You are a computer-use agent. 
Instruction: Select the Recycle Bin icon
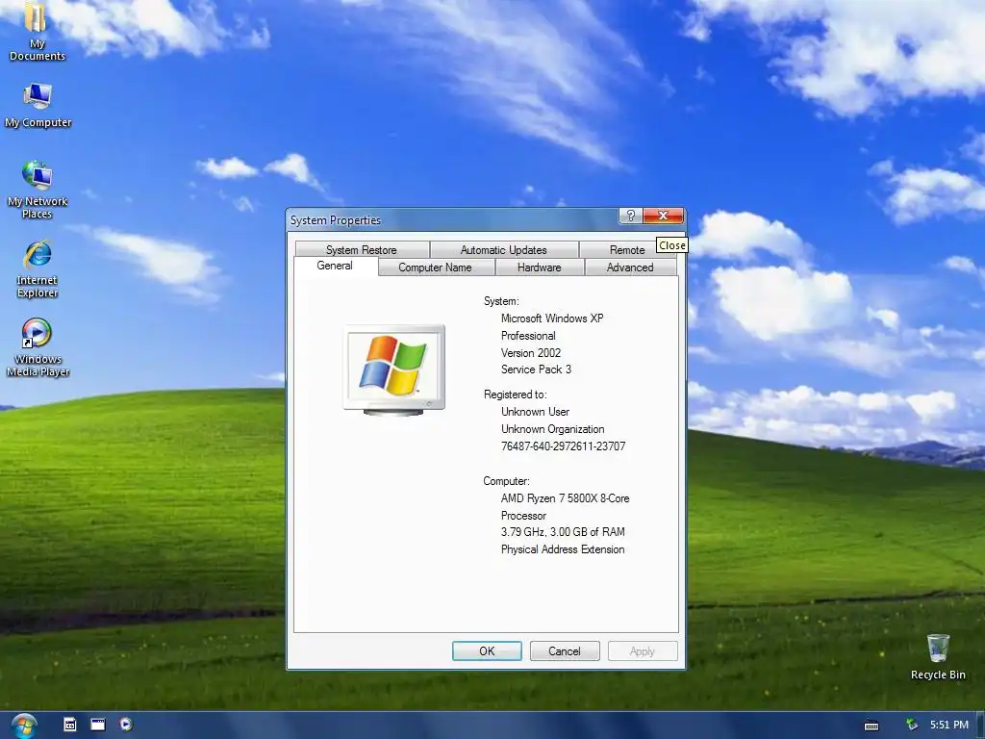click(938, 656)
